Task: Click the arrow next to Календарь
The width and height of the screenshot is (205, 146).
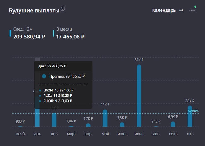Action: [x=181, y=10]
